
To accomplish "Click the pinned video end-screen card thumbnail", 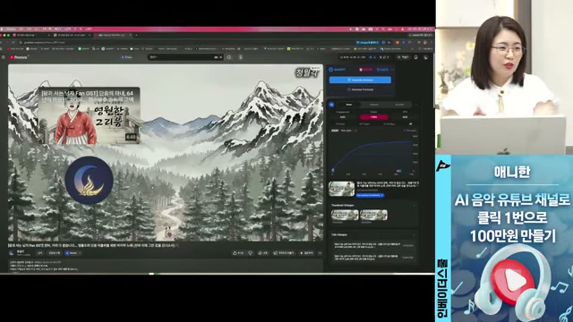I will coord(89,116).
